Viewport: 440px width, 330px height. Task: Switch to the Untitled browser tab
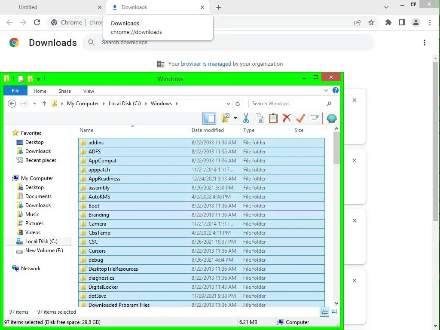[x=53, y=7]
